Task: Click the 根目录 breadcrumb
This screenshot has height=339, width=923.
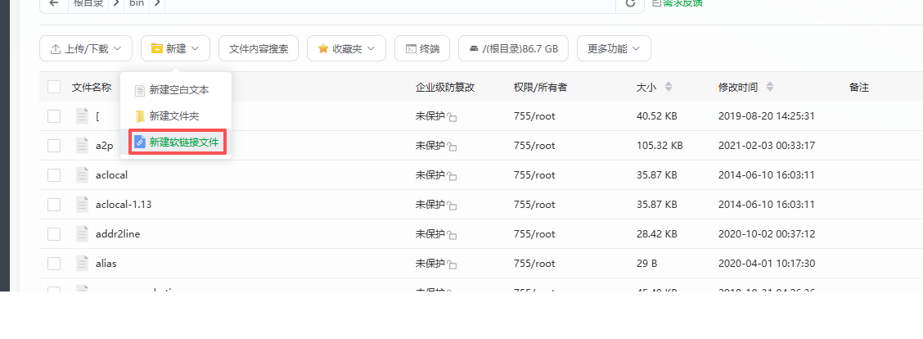Action: 88,3
